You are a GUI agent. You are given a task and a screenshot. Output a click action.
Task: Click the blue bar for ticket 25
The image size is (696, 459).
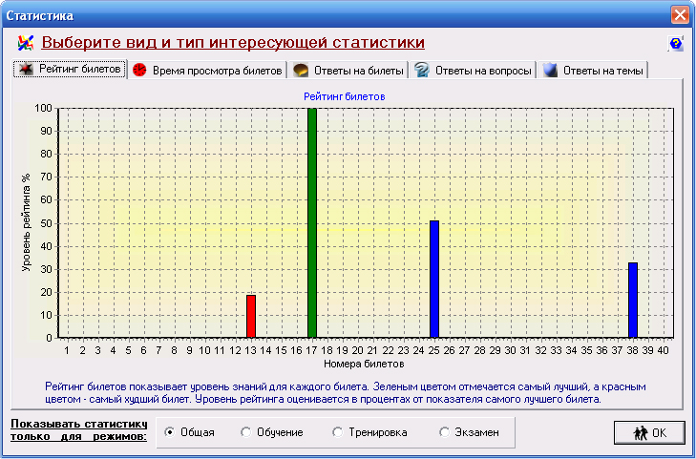click(x=434, y=279)
